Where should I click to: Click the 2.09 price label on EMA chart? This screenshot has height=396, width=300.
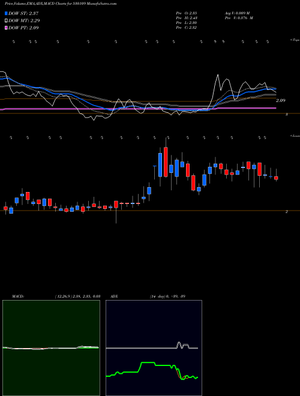pos(280,101)
